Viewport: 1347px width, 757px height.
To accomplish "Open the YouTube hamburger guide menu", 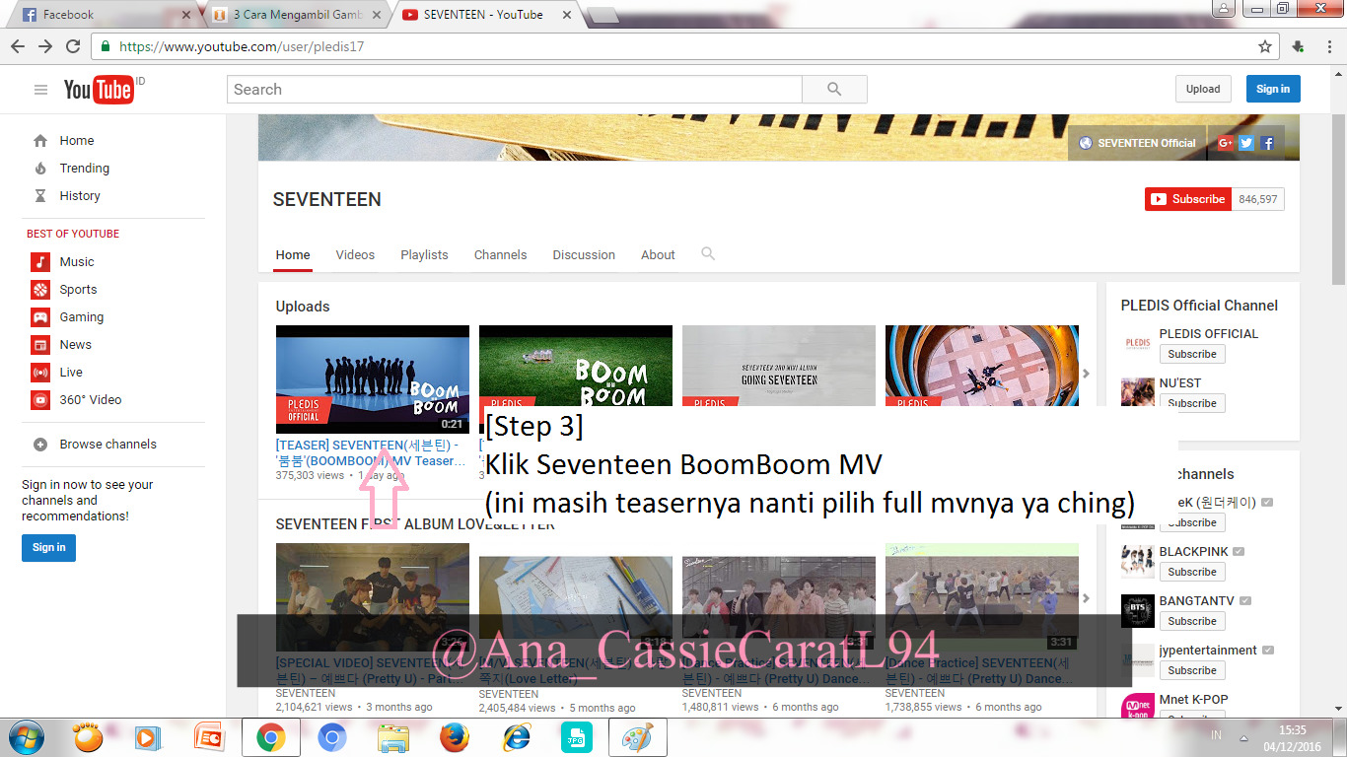I will [x=40, y=90].
